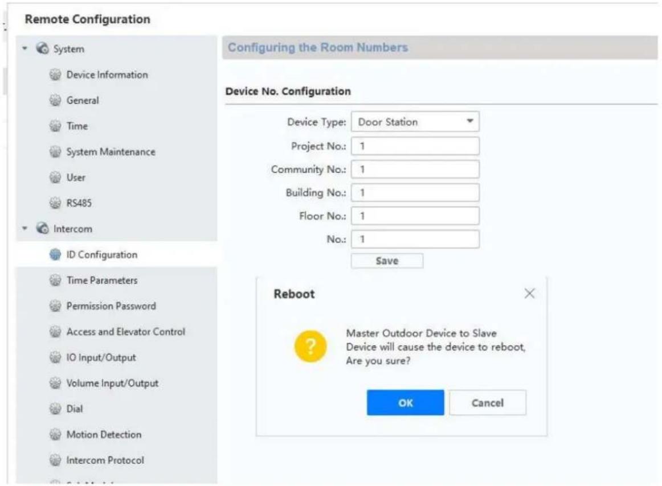662x486 pixels.
Task: Click the Building No. input field
Action: click(415, 193)
